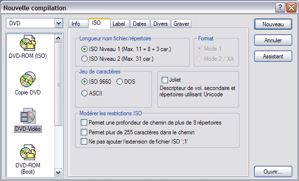Open the Label tab
299x181 pixels.
119,24
